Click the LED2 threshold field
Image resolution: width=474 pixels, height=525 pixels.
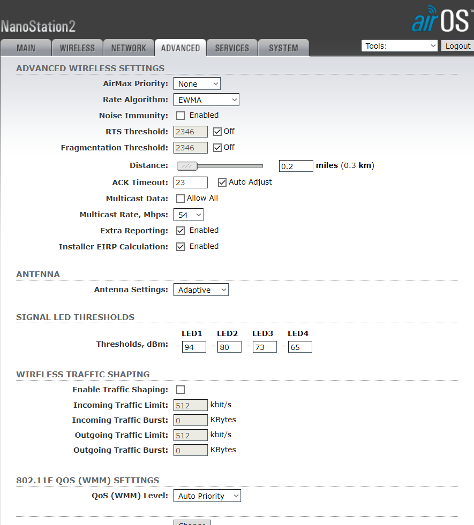pos(229,347)
